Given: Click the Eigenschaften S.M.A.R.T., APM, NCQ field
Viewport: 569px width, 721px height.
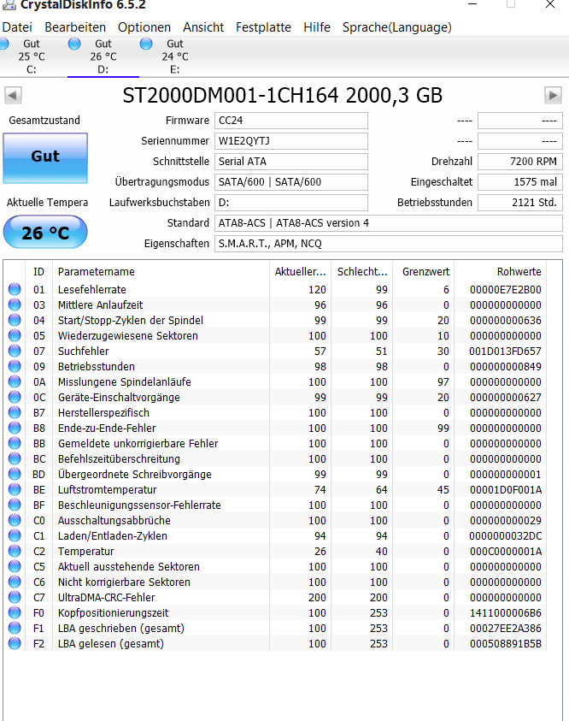Looking at the screenshot, I should [389, 244].
